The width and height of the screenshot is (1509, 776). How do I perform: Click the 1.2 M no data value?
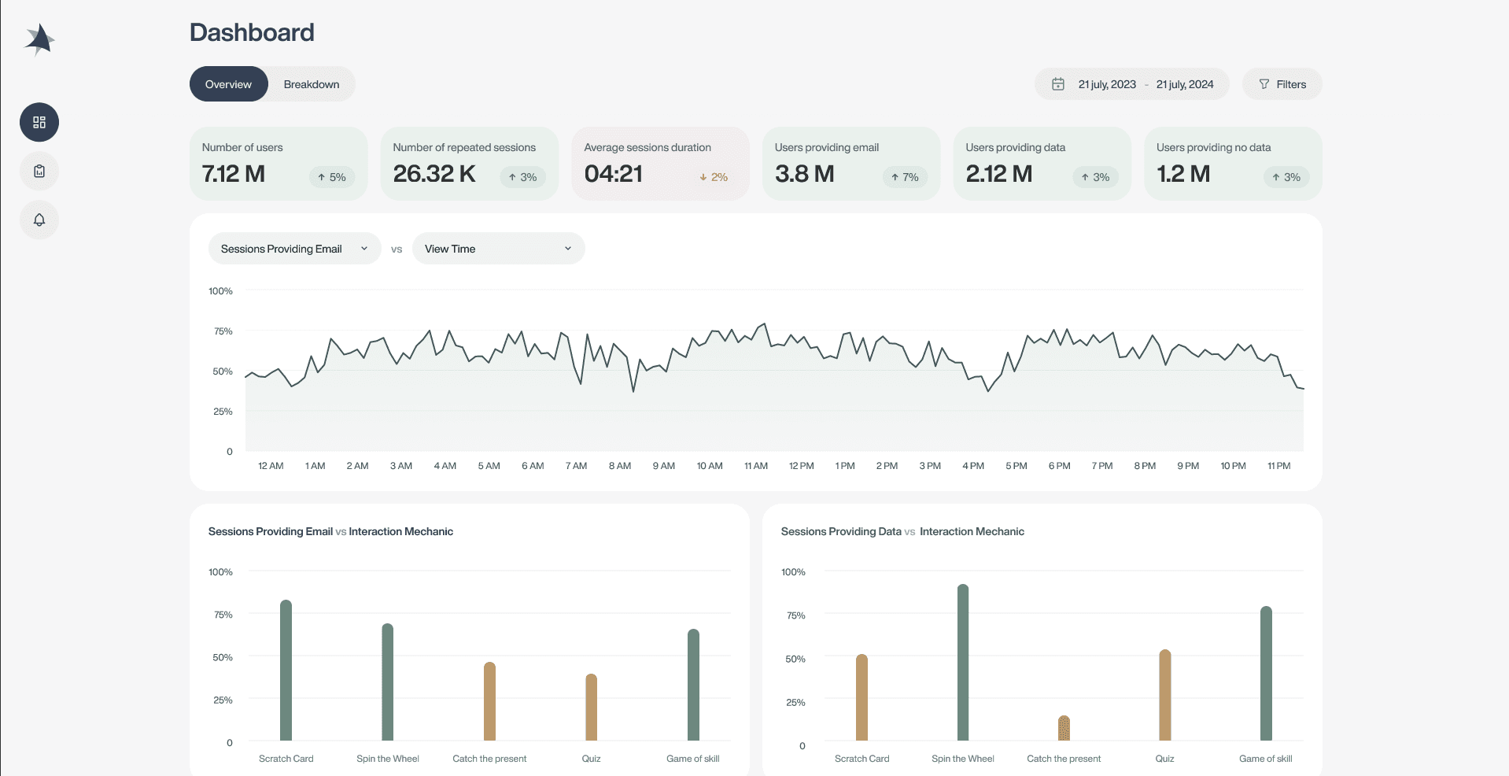tap(1183, 174)
